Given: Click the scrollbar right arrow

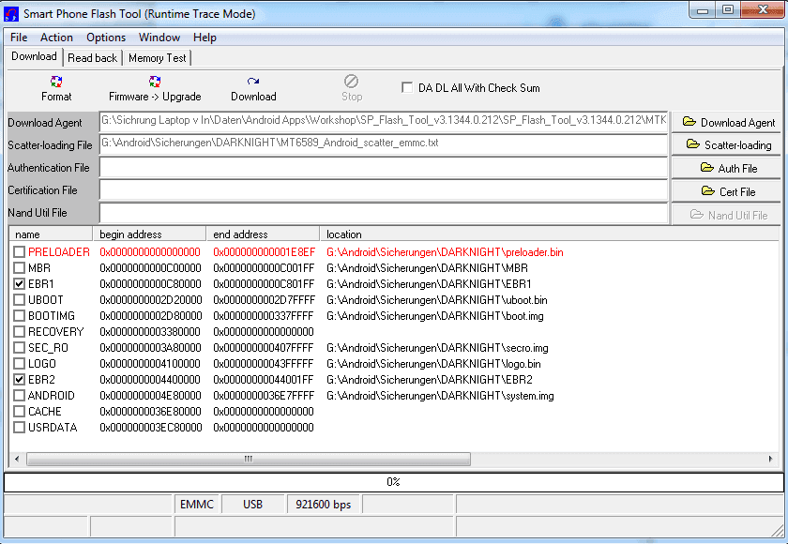Looking at the screenshot, I should pos(770,459).
